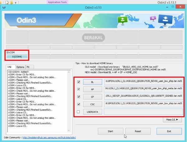Open the Pit tab
Viewport: 187px width, 142px height.
point(28,67)
